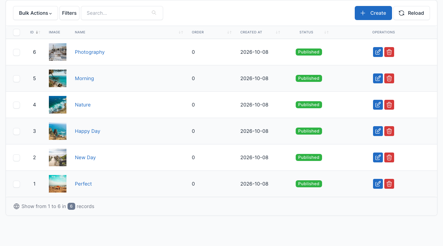This screenshot has height=246, width=443.
Task: Open the Nature gallery link
Action: coord(83,105)
